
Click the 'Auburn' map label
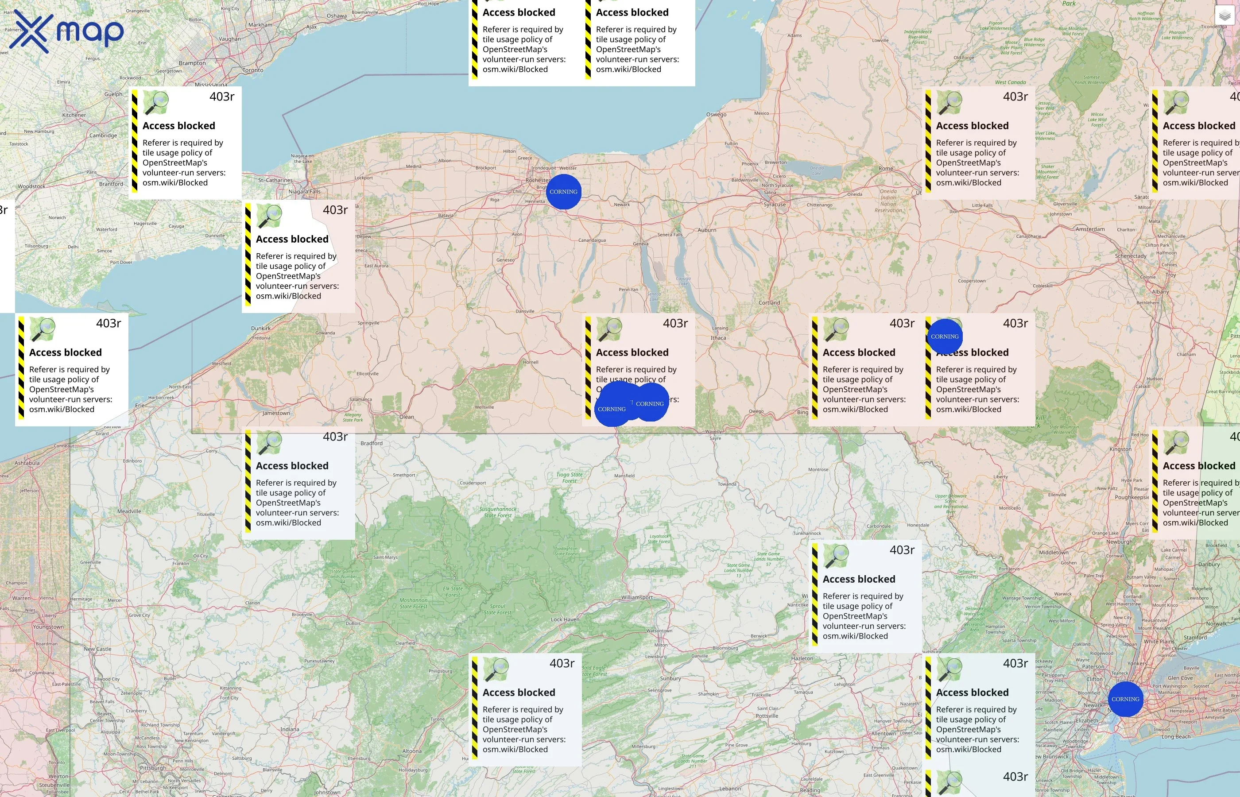tap(707, 230)
